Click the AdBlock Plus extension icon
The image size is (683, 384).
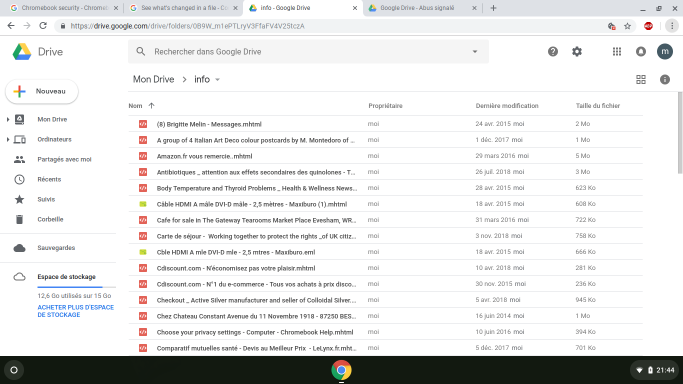pyautogui.click(x=648, y=26)
